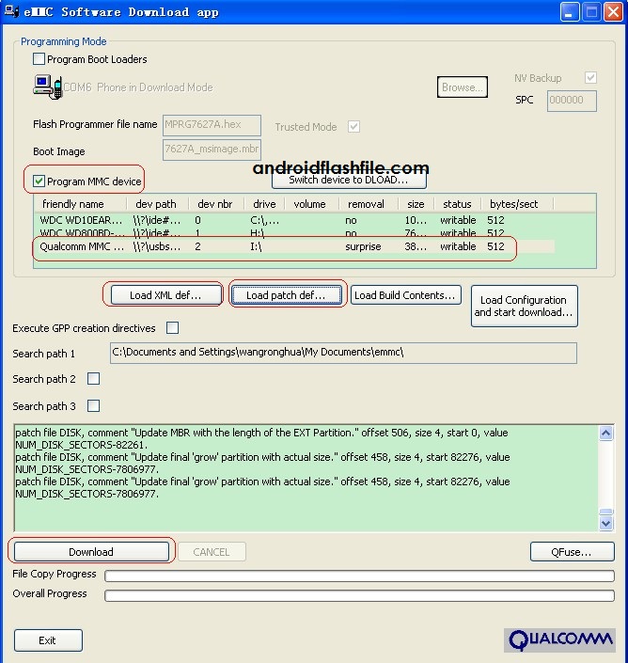The height and width of the screenshot is (663, 628).
Task: Click the CANCEL button
Action: (212, 552)
